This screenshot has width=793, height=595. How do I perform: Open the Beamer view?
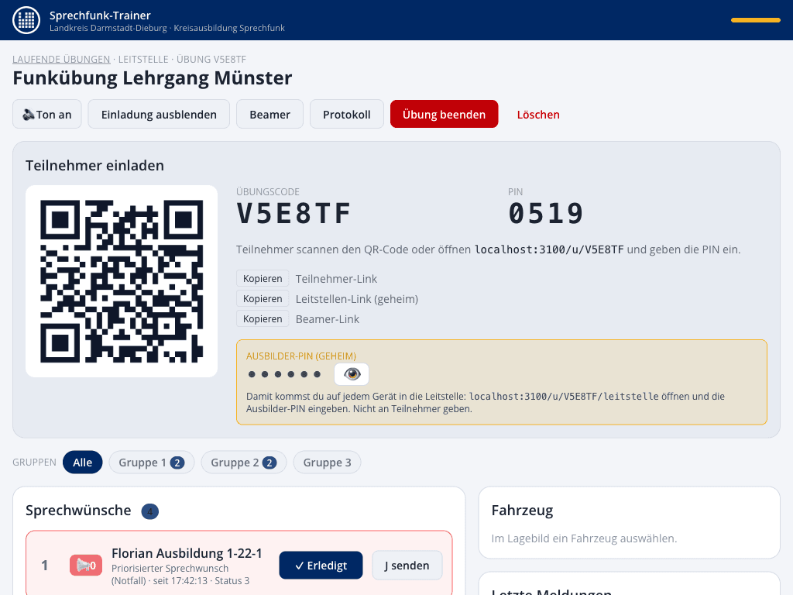pos(269,115)
